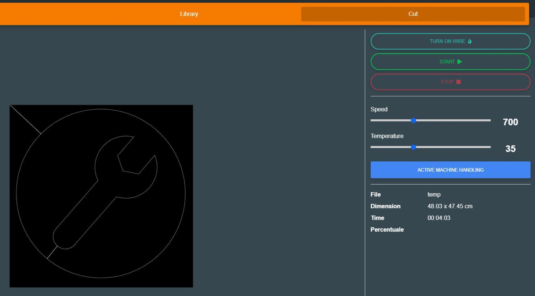The height and width of the screenshot is (296, 535).
Task: Click the flame icon on Turn On Wire
Action: pyautogui.click(x=470, y=41)
